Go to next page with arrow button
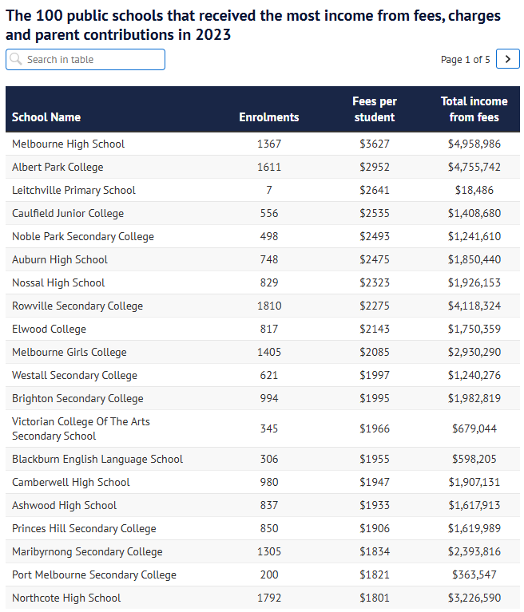 tap(507, 59)
